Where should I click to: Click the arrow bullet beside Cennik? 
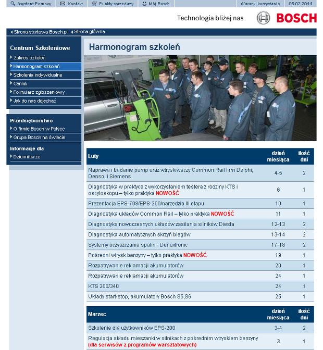click(11, 83)
